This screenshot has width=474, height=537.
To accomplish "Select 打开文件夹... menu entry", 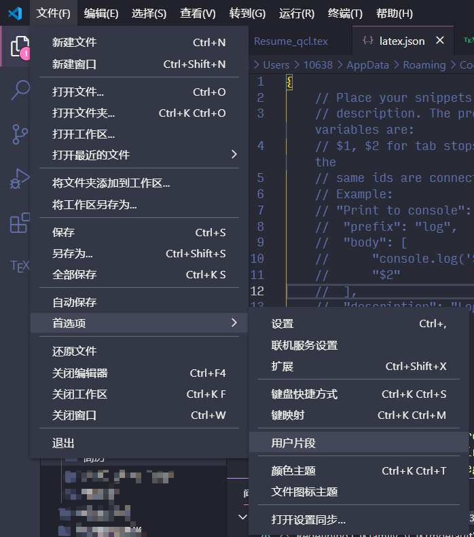I will [x=139, y=113].
